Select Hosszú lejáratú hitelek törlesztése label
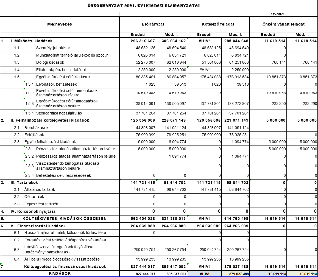This screenshot has width=318, height=277. point(65,233)
